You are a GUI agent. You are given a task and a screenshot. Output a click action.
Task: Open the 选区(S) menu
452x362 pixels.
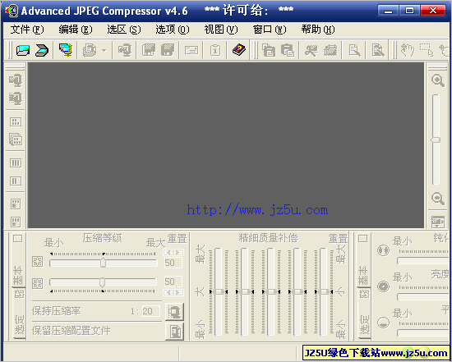pyautogui.click(x=123, y=30)
